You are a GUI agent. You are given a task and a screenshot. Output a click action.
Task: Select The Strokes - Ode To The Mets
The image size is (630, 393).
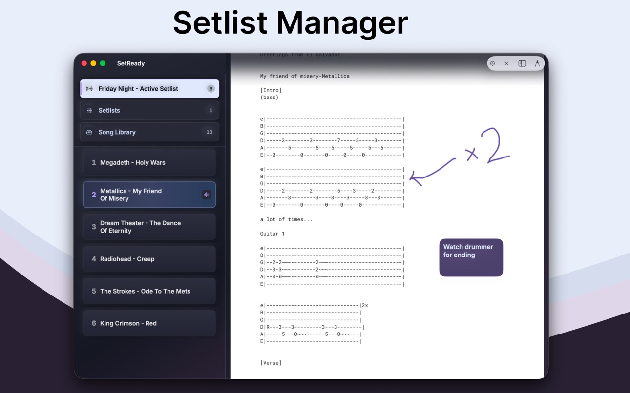pyautogui.click(x=149, y=291)
